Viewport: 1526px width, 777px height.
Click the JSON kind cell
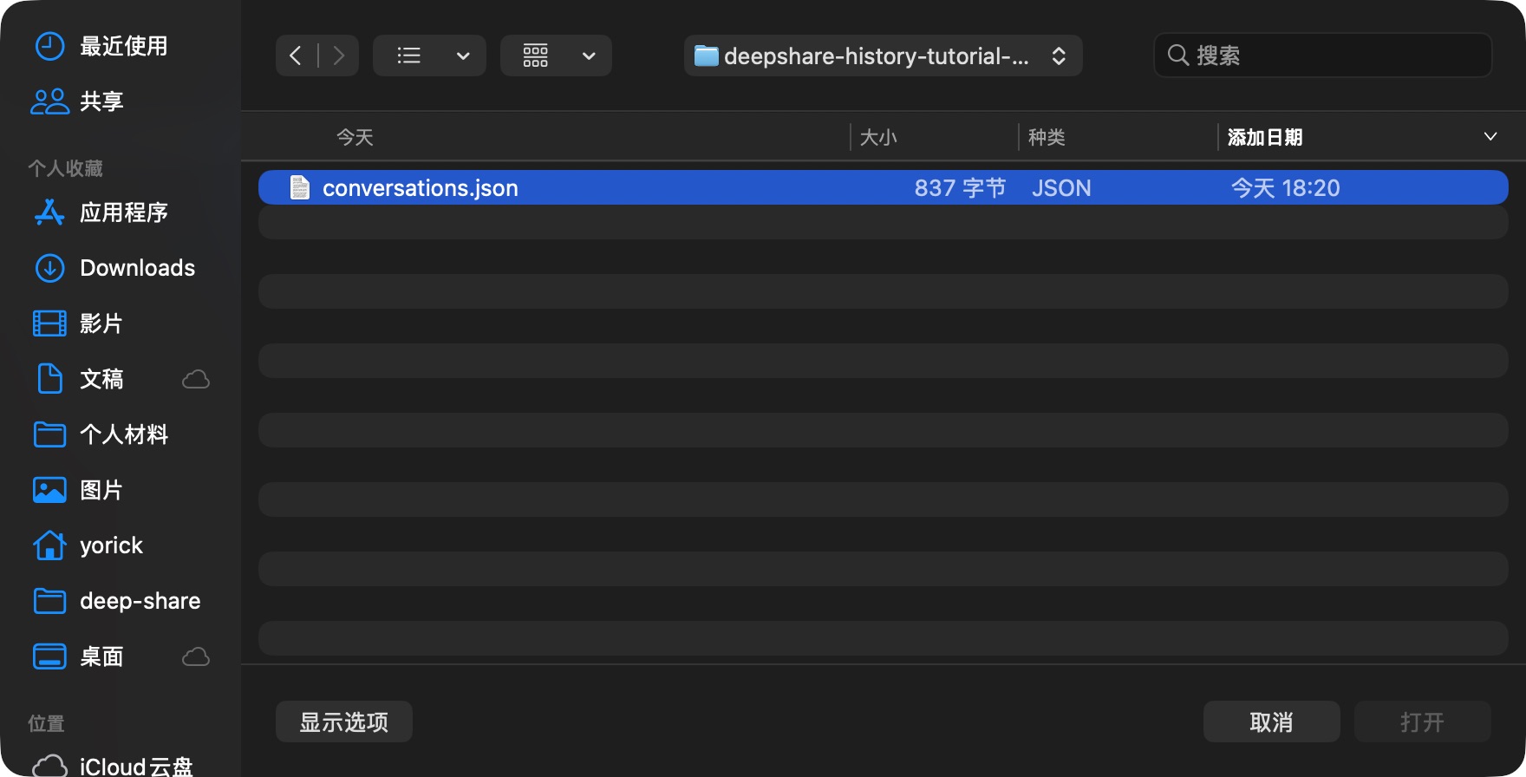tap(1061, 187)
